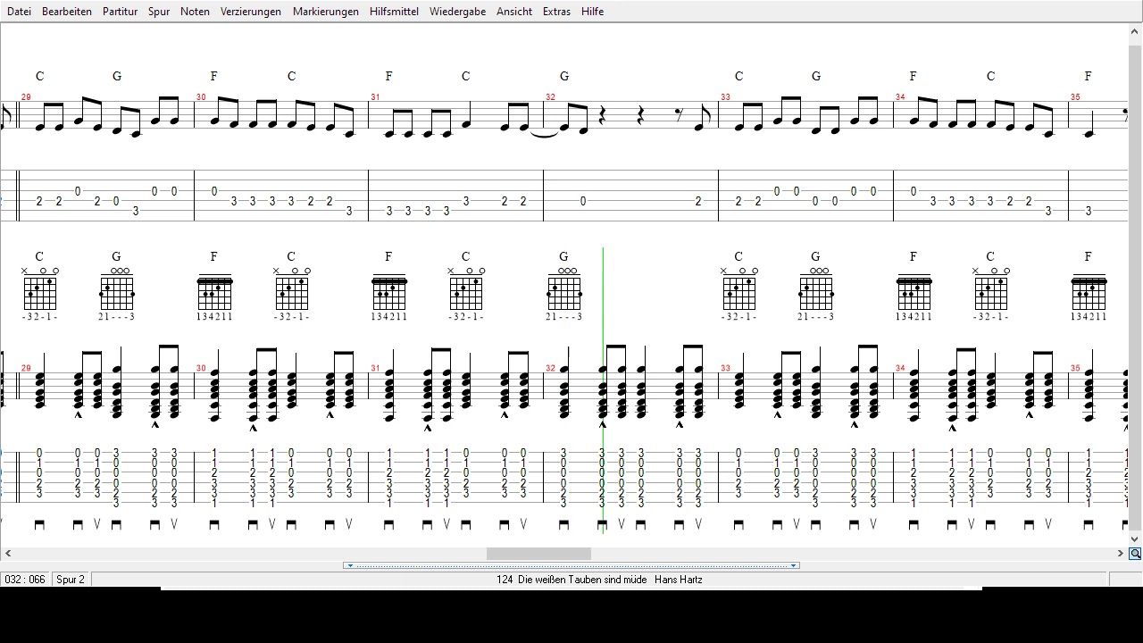
Task: Click the F chord name above melody measure 35
Action: 1089,77
